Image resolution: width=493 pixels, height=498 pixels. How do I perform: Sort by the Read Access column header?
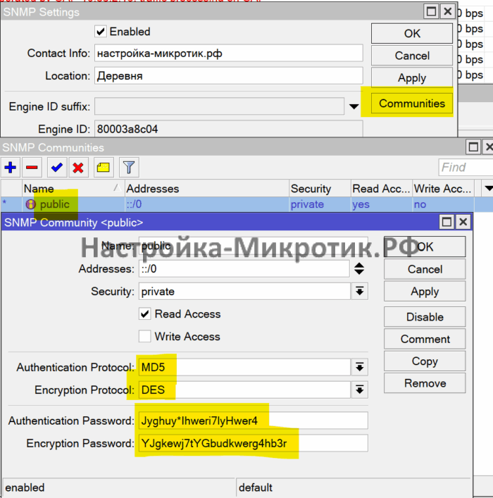(x=381, y=189)
